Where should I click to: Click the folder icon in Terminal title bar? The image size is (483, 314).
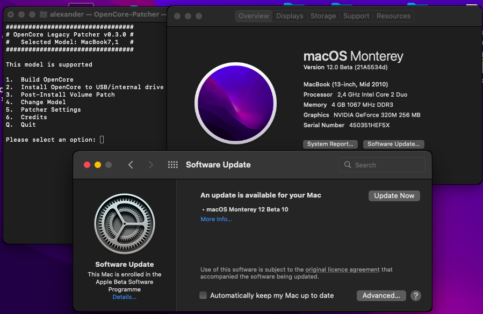pos(44,14)
